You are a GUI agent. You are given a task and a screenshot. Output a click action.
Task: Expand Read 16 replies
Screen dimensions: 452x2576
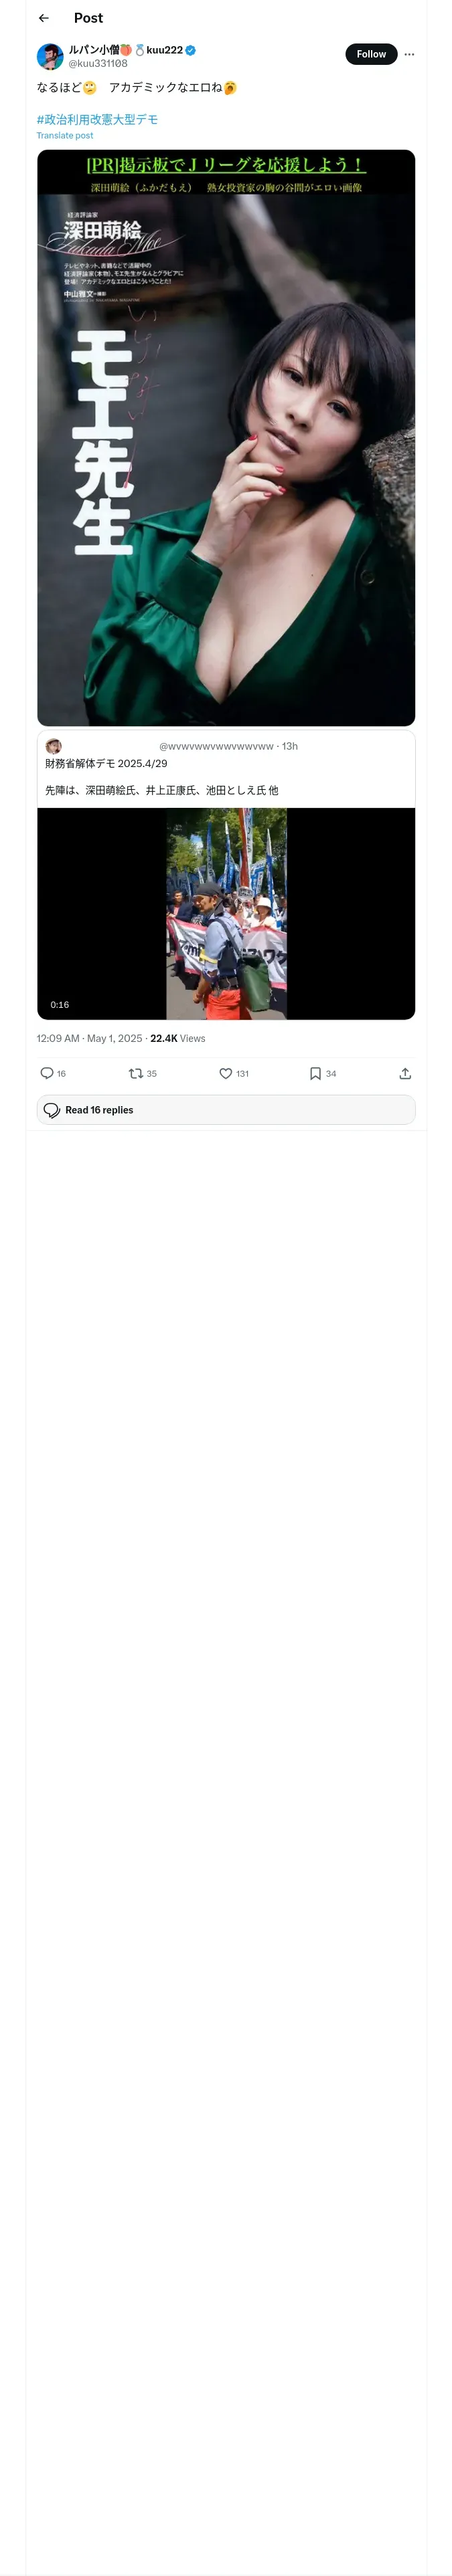pyautogui.click(x=226, y=1109)
